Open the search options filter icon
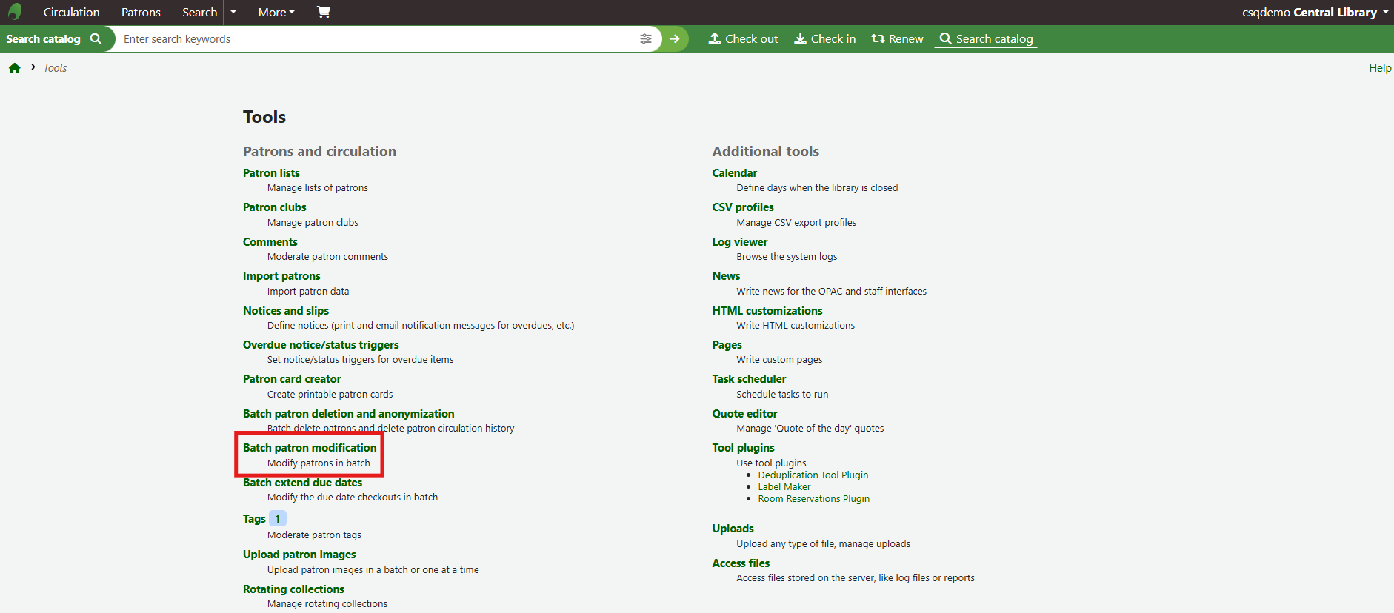1394x613 pixels. pyautogui.click(x=646, y=39)
